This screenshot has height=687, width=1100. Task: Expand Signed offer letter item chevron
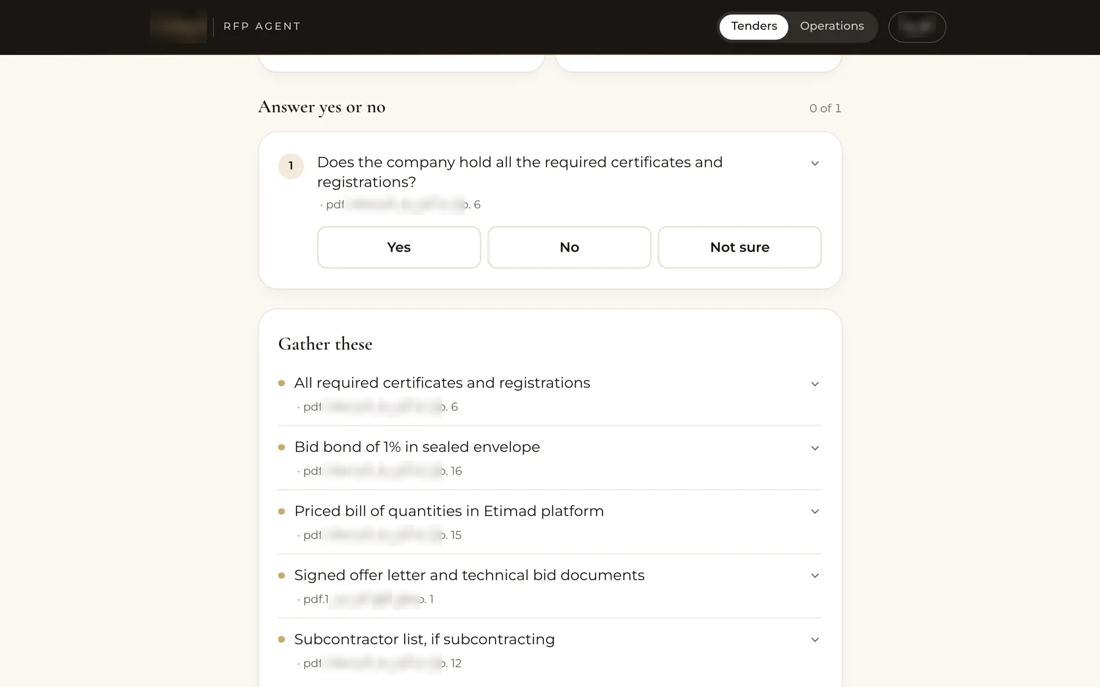pyautogui.click(x=815, y=576)
